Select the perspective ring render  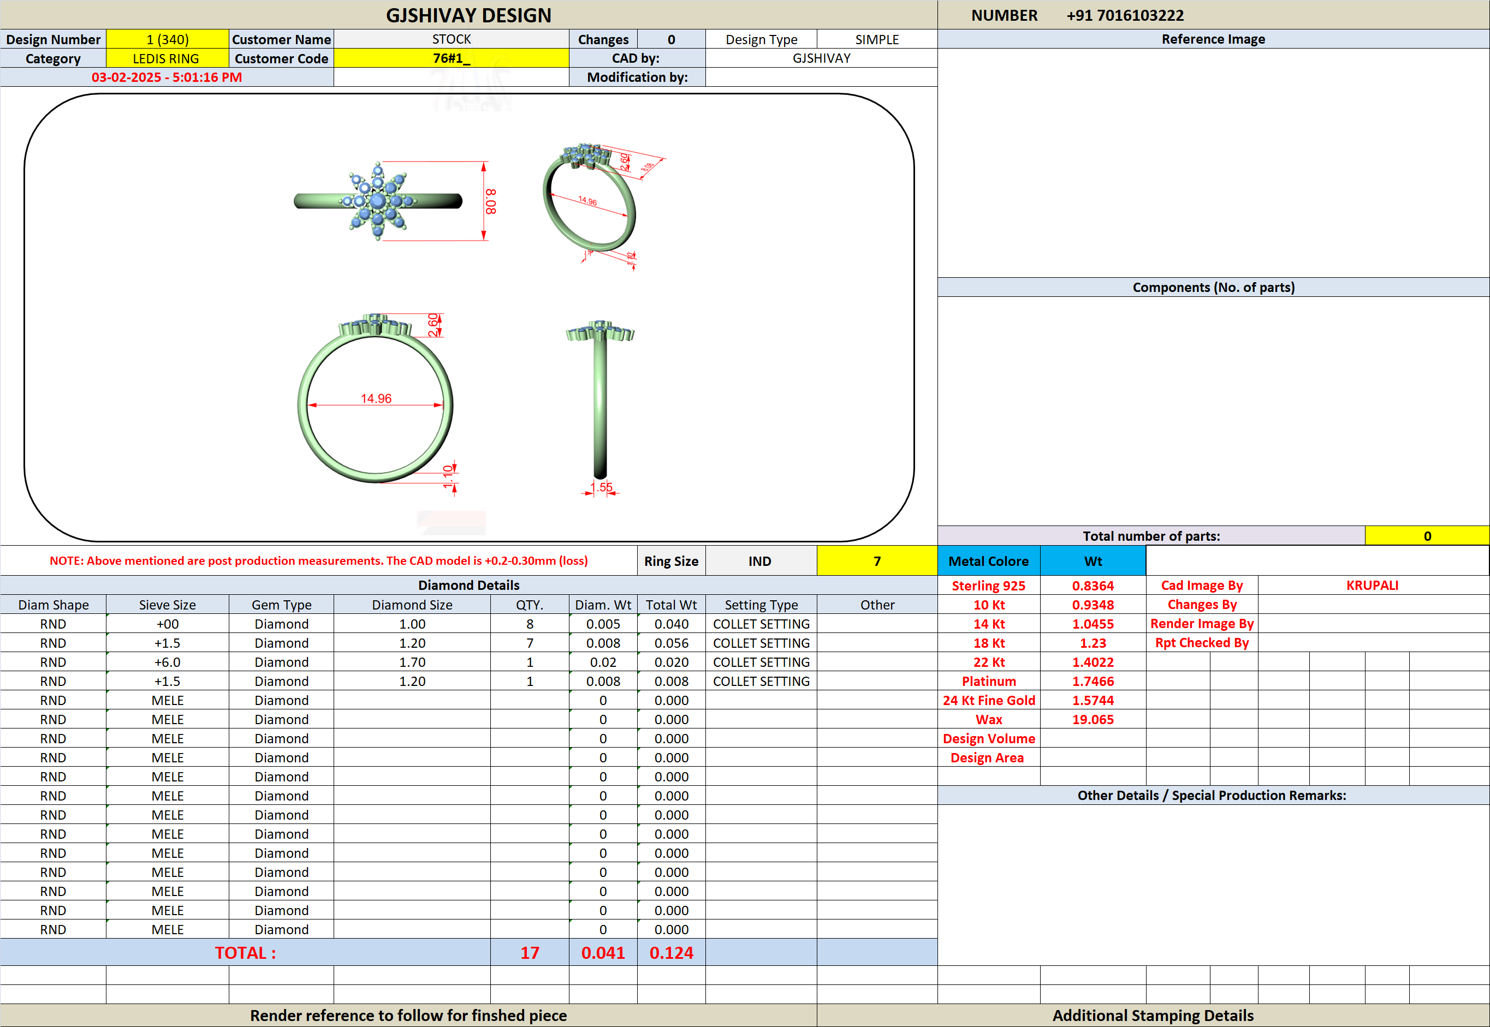click(x=589, y=198)
